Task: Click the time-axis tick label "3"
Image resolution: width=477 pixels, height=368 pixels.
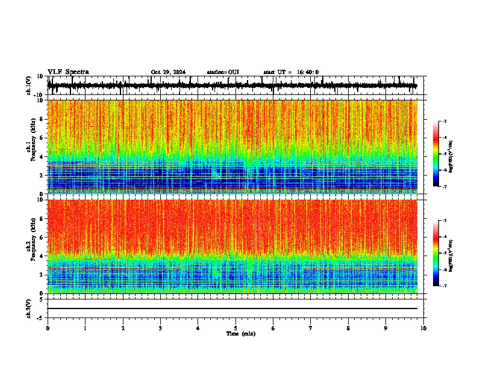Action: point(160,328)
